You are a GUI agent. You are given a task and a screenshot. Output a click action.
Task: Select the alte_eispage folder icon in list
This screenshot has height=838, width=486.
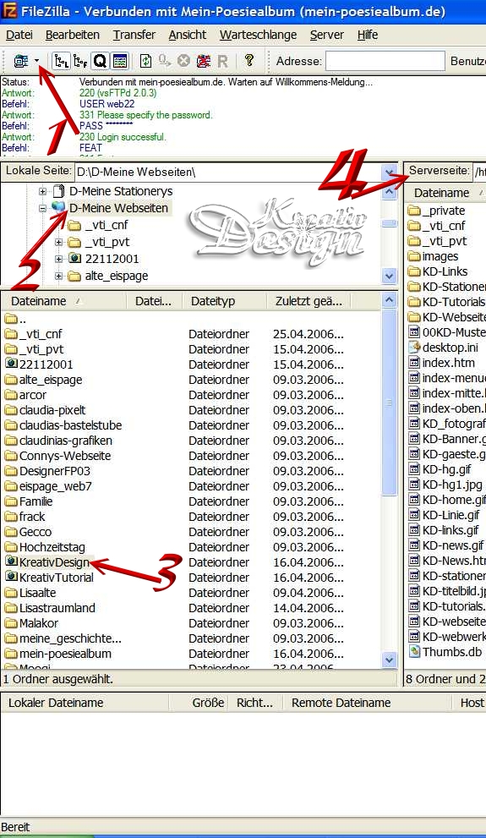(11, 380)
